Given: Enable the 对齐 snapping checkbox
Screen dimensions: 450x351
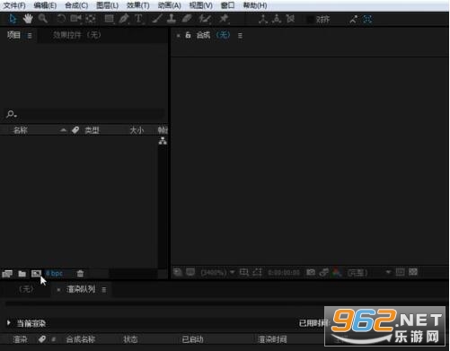Looking at the screenshot, I should (311, 20).
